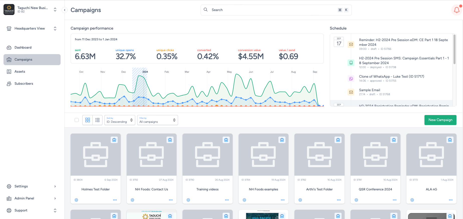This screenshot has width=463, height=219.
Task: Expand the Headquarters View selector
Action: click(x=55, y=29)
